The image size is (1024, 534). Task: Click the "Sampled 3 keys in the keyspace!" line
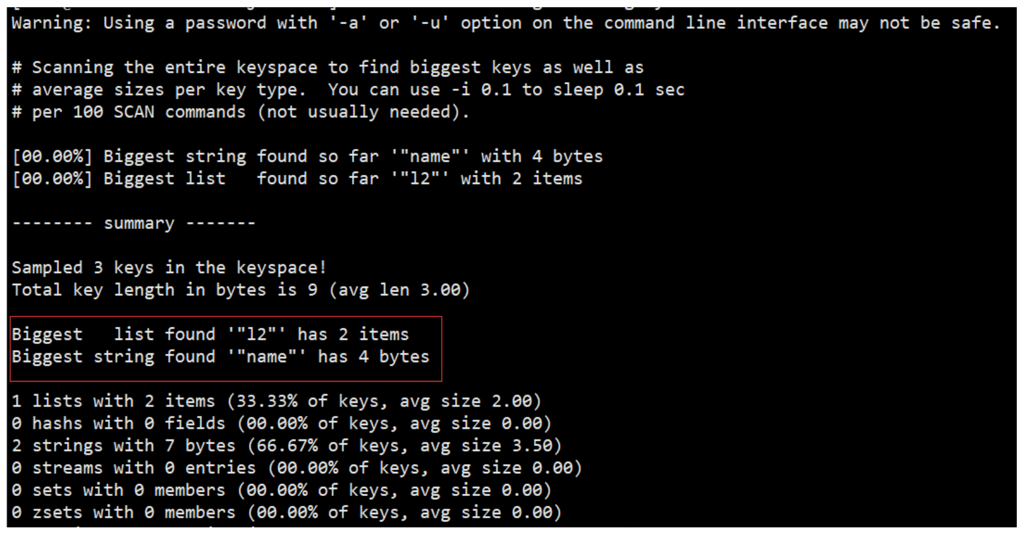(x=169, y=268)
